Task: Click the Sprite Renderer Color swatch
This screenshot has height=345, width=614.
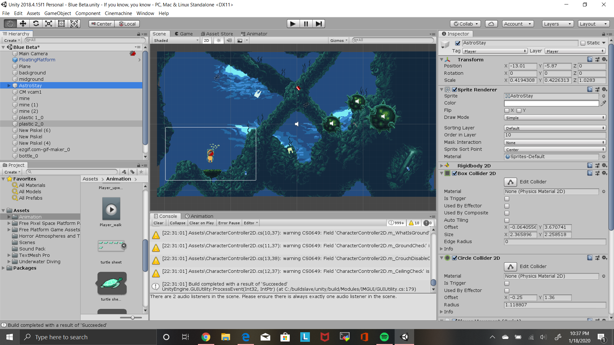Action: (x=551, y=103)
